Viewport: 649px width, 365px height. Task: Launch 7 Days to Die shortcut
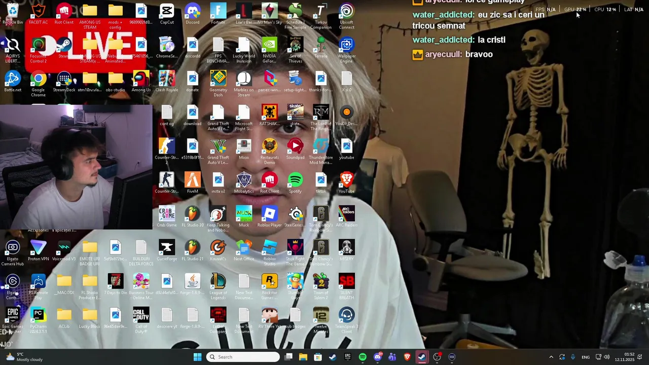coord(116,284)
